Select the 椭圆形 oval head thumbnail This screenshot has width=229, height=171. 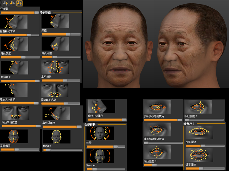coord(56,137)
